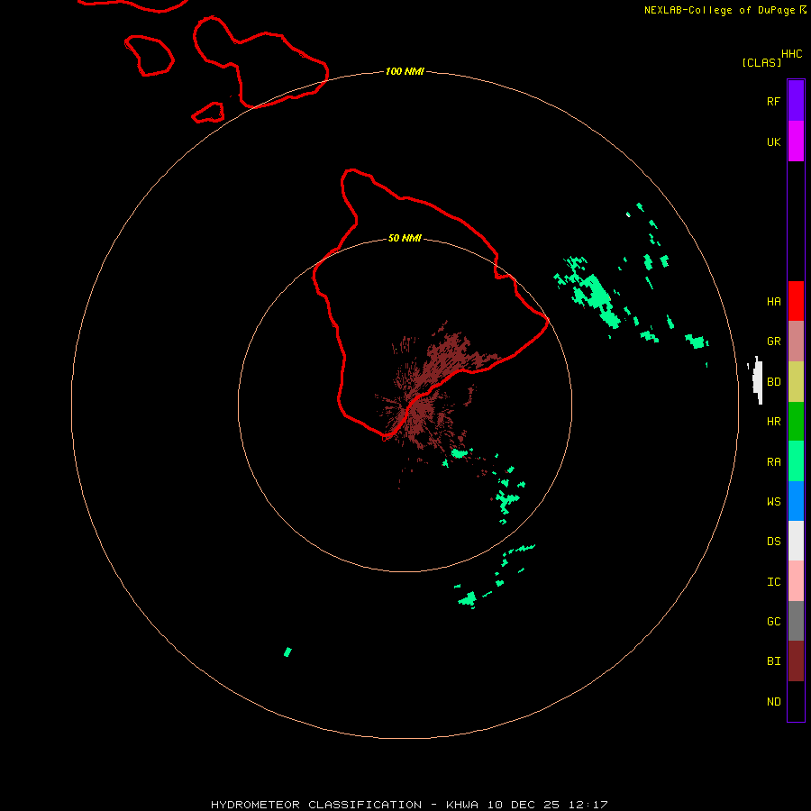This screenshot has height=811, width=811.
Task: Click the '10 DEC 25' date stamp
Action: (524, 805)
